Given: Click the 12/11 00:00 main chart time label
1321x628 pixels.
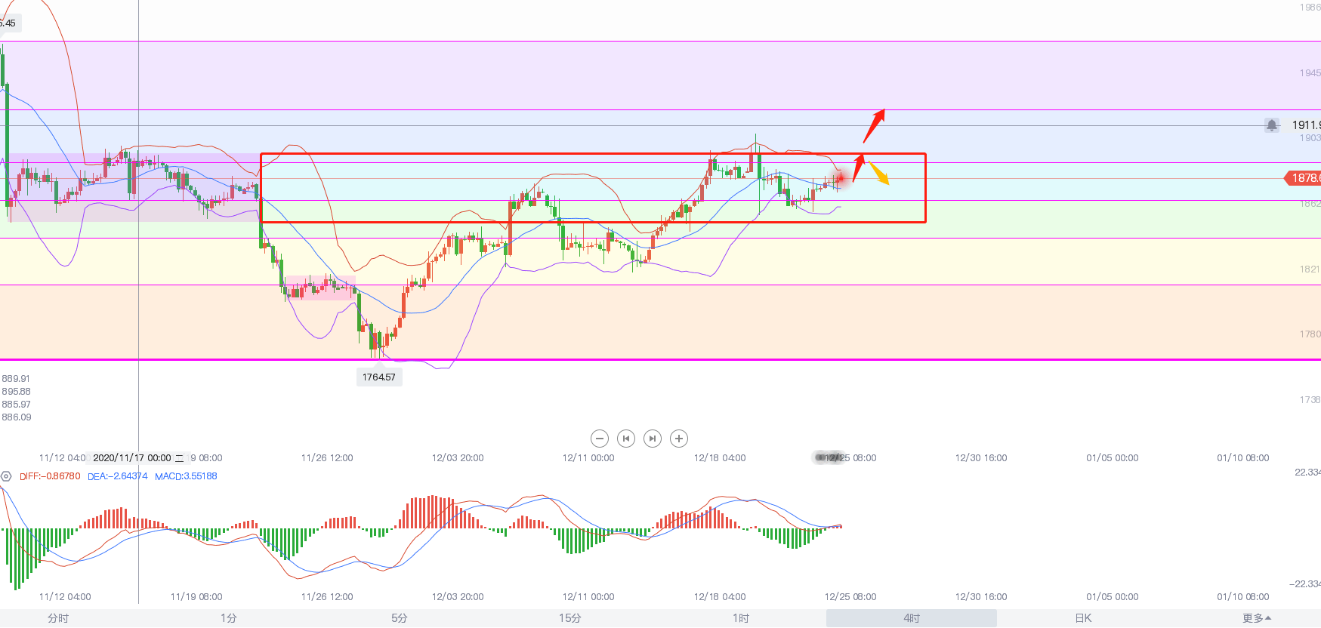Looking at the screenshot, I should [x=588, y=458].
